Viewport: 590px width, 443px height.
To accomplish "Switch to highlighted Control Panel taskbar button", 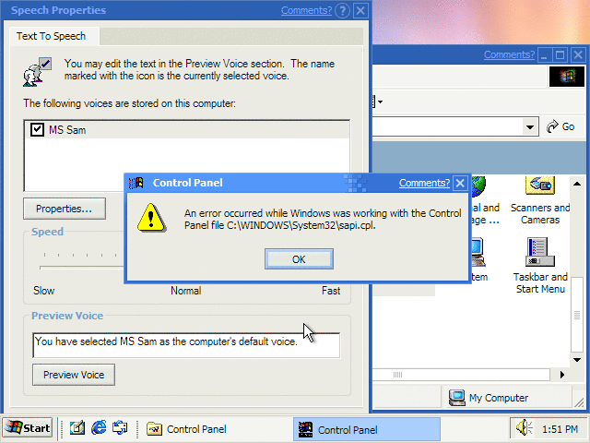I will click(367, 429).
